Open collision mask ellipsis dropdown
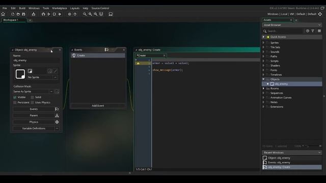The image size is (326, 183). (x=51, y=91)
